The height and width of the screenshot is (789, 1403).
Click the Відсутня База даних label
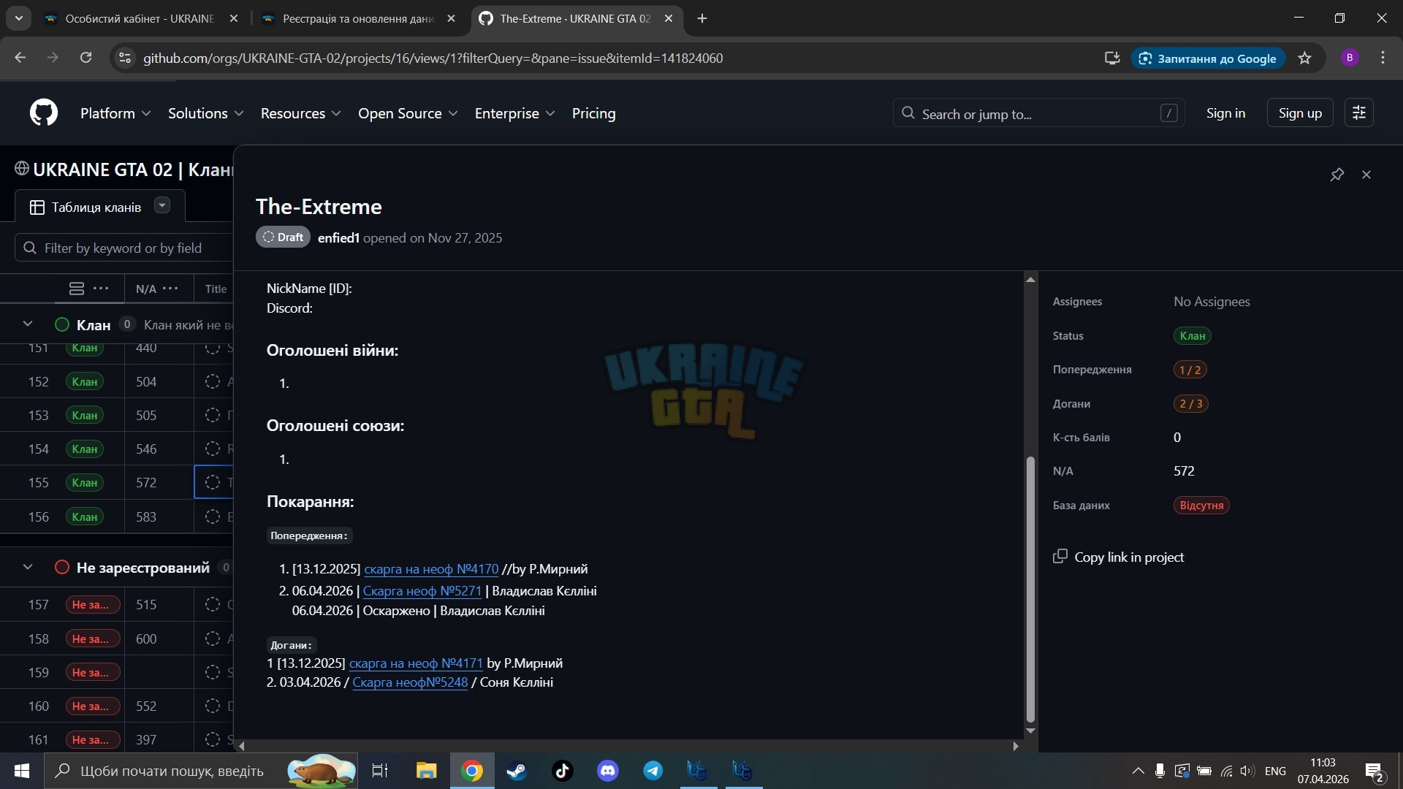click(x=1201, y=506)
